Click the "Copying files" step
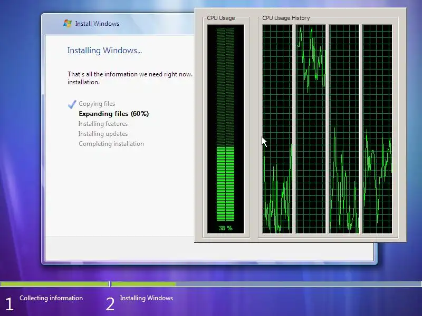422x316 pixels. coord(97,104)
